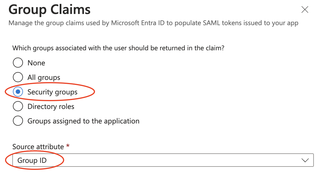Expand the Source attribute dropdown chevron
The width and height of the screenshot is (320, 176).
pos(305,160)
